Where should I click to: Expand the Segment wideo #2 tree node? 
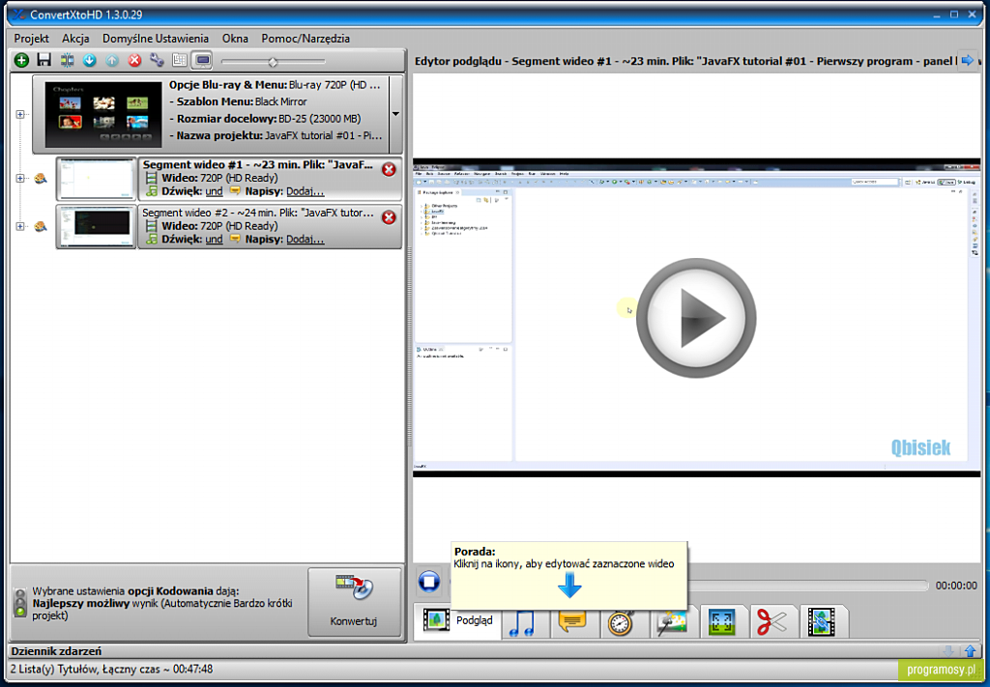[x=20, y=226]
